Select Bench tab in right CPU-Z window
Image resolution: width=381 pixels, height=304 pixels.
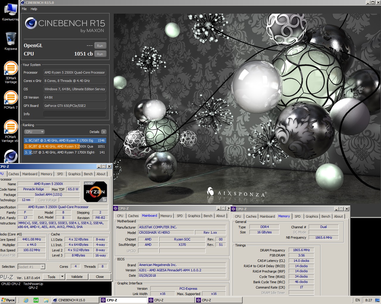coord(326,216)
